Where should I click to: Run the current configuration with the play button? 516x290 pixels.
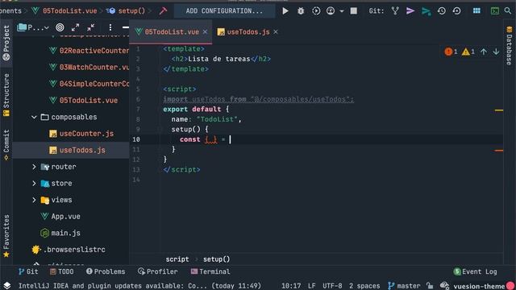285,10
